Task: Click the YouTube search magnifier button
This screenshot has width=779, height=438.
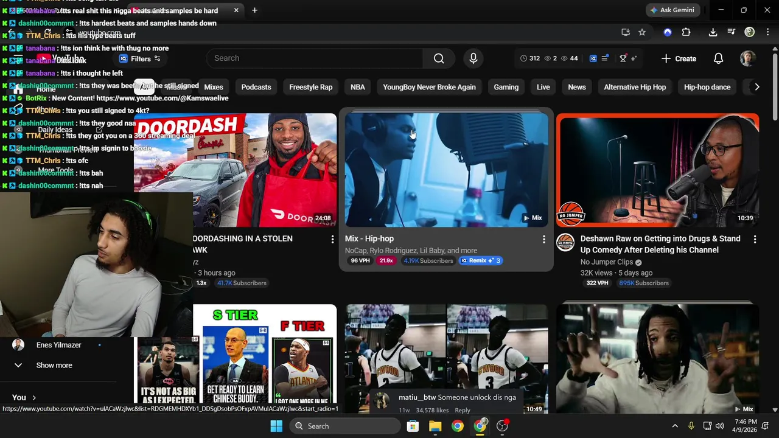Action: 439,58
